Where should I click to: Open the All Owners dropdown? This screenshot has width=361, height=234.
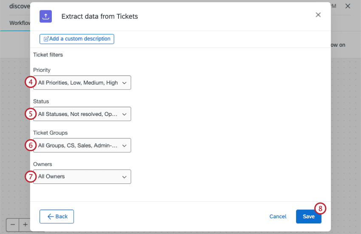click(82, 177)
